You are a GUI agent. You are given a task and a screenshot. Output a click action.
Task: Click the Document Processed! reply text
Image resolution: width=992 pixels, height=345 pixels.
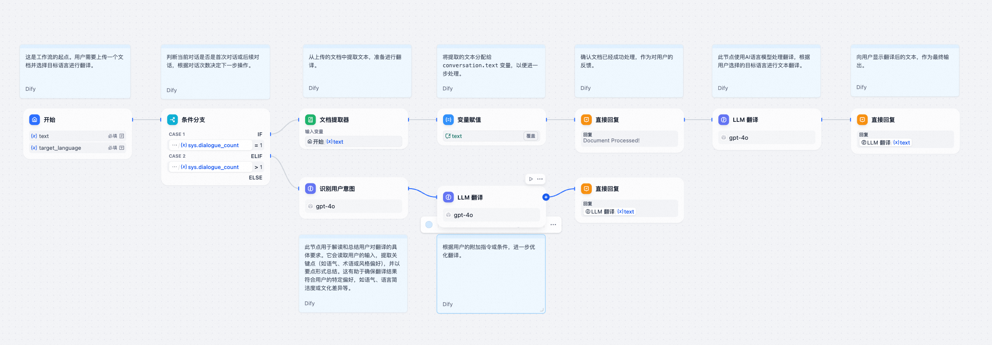pyautogui.click(x=611, y=141)
